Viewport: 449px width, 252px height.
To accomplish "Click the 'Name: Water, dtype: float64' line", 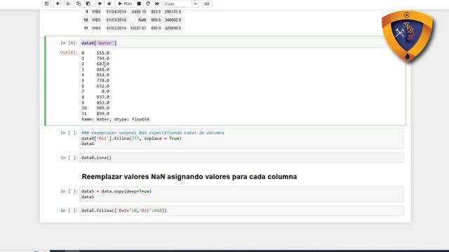I will [115, 119].
